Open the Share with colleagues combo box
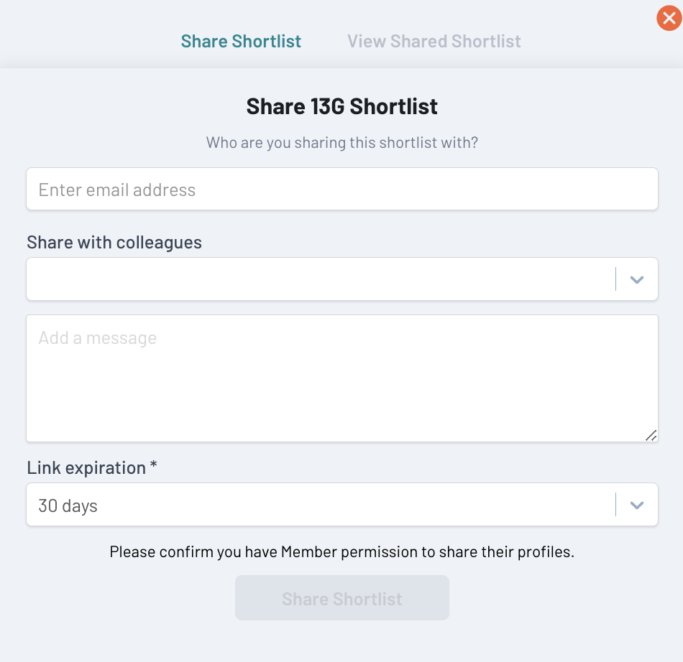The width and height of the screenshot is (683, 662). click(x=316, y=279)
